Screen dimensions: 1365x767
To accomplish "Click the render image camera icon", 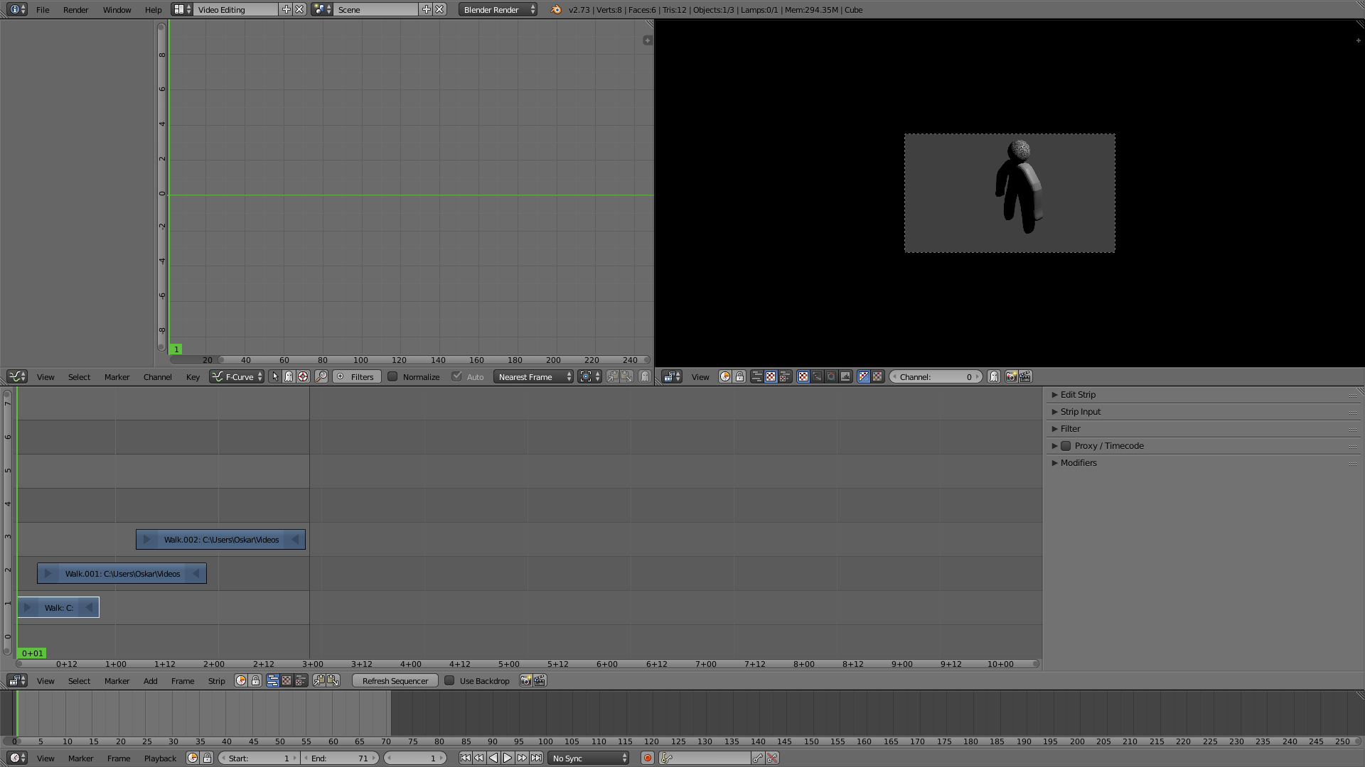I will click(1011, 377).
